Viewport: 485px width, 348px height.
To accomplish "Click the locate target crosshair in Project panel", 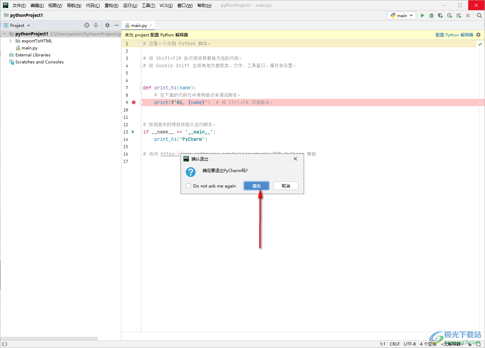I will (x=87, y=25).
